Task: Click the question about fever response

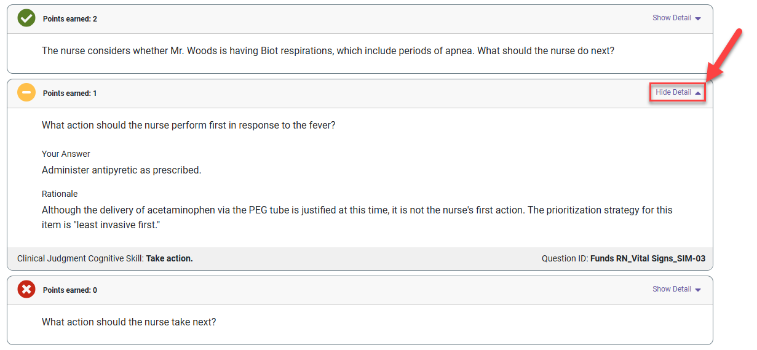Action: click(x=189, y=125)
